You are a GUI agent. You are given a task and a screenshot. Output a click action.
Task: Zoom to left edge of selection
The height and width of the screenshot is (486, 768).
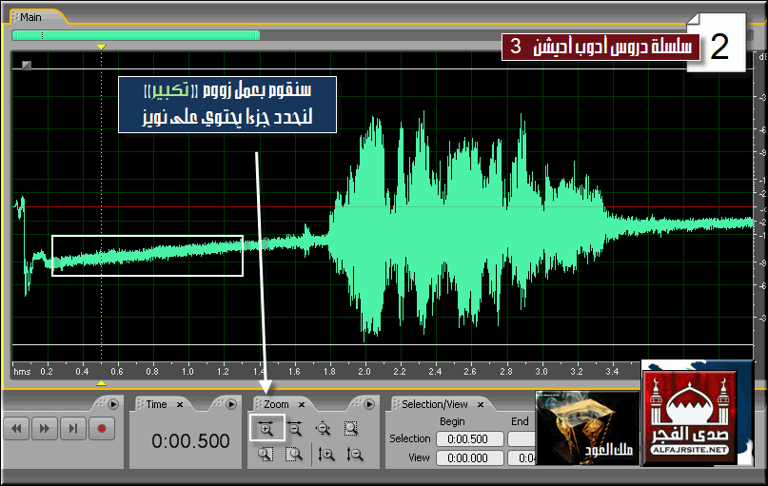click(266, 455)
